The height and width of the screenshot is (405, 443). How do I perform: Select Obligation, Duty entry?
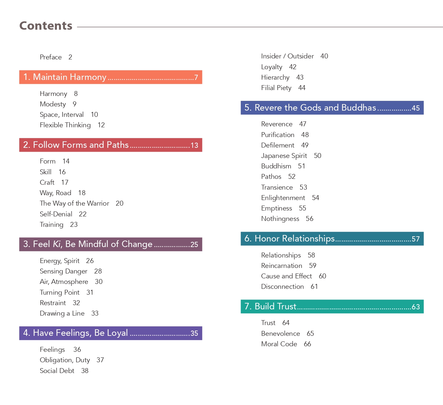tap(72, 360)
